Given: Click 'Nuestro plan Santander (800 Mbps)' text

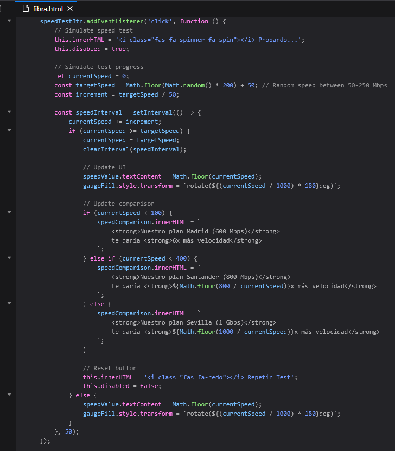Looking at the screenshot, I should (x=199, y=277).
